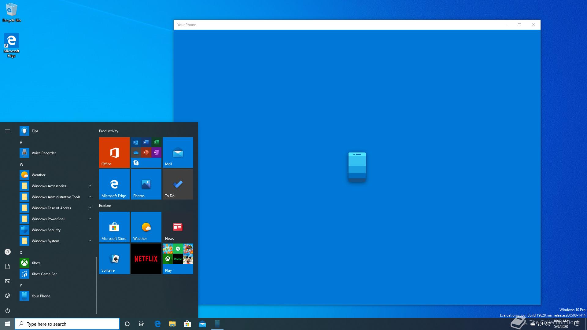587x330 pixels.
Task: Click the volume icon in system tray
Action: click(x=548, y=324)
